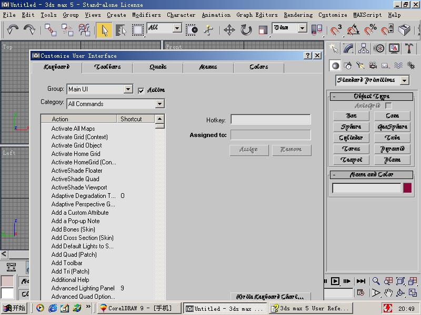Open the Customize menu
Viewport: 421px width, 315px height.
(333, 15)
